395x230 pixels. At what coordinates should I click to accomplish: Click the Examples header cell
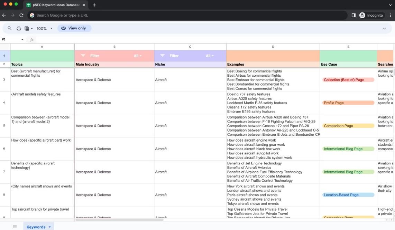(273, 65)
